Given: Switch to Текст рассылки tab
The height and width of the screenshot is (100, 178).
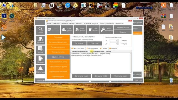Looking at the screenshot, I should [x=78, y=48].
